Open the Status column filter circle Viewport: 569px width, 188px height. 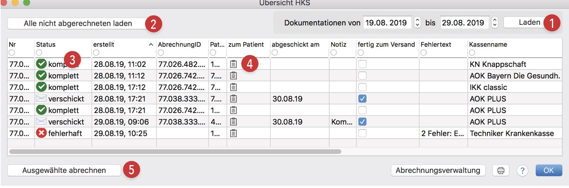[39, 53]
